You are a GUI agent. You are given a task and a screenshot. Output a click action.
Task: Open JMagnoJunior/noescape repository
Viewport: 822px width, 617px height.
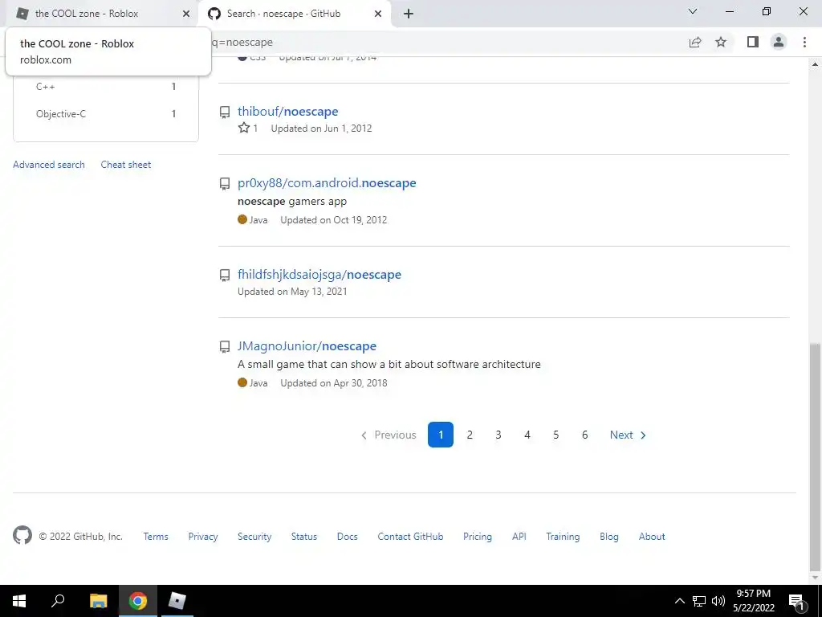click(307, 345)
